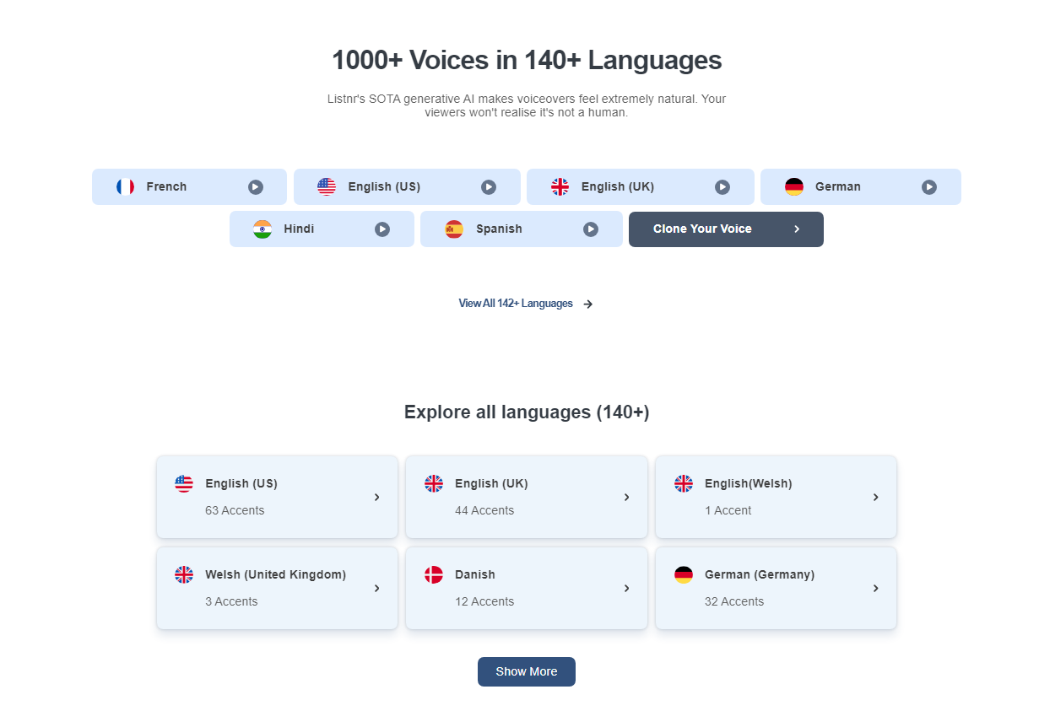The image size is (1039, 711).
Task: Click the Indian flag beside Hindi
Action: coord(262,229)
